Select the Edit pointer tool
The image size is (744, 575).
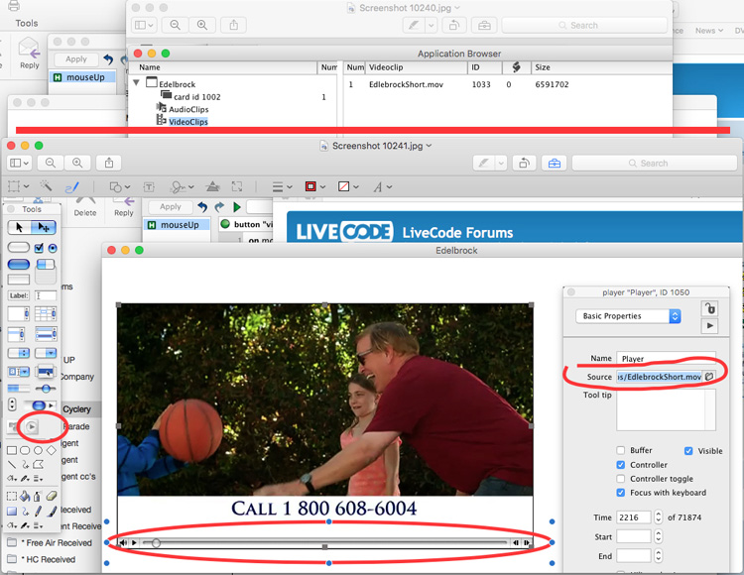45,227
